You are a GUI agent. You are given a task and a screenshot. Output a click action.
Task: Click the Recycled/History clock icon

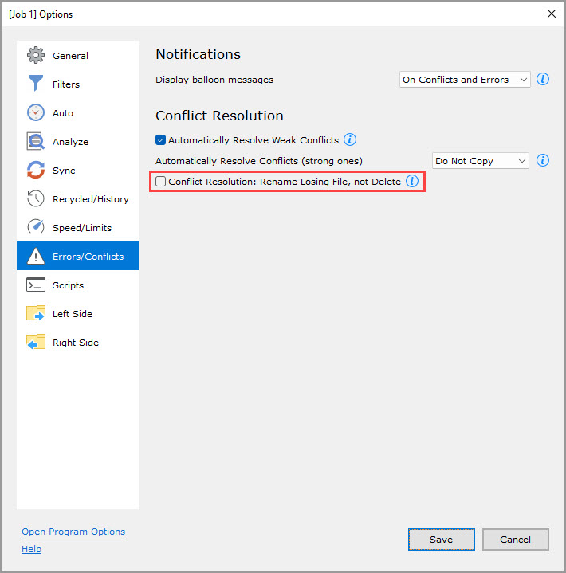coord(36,199)
